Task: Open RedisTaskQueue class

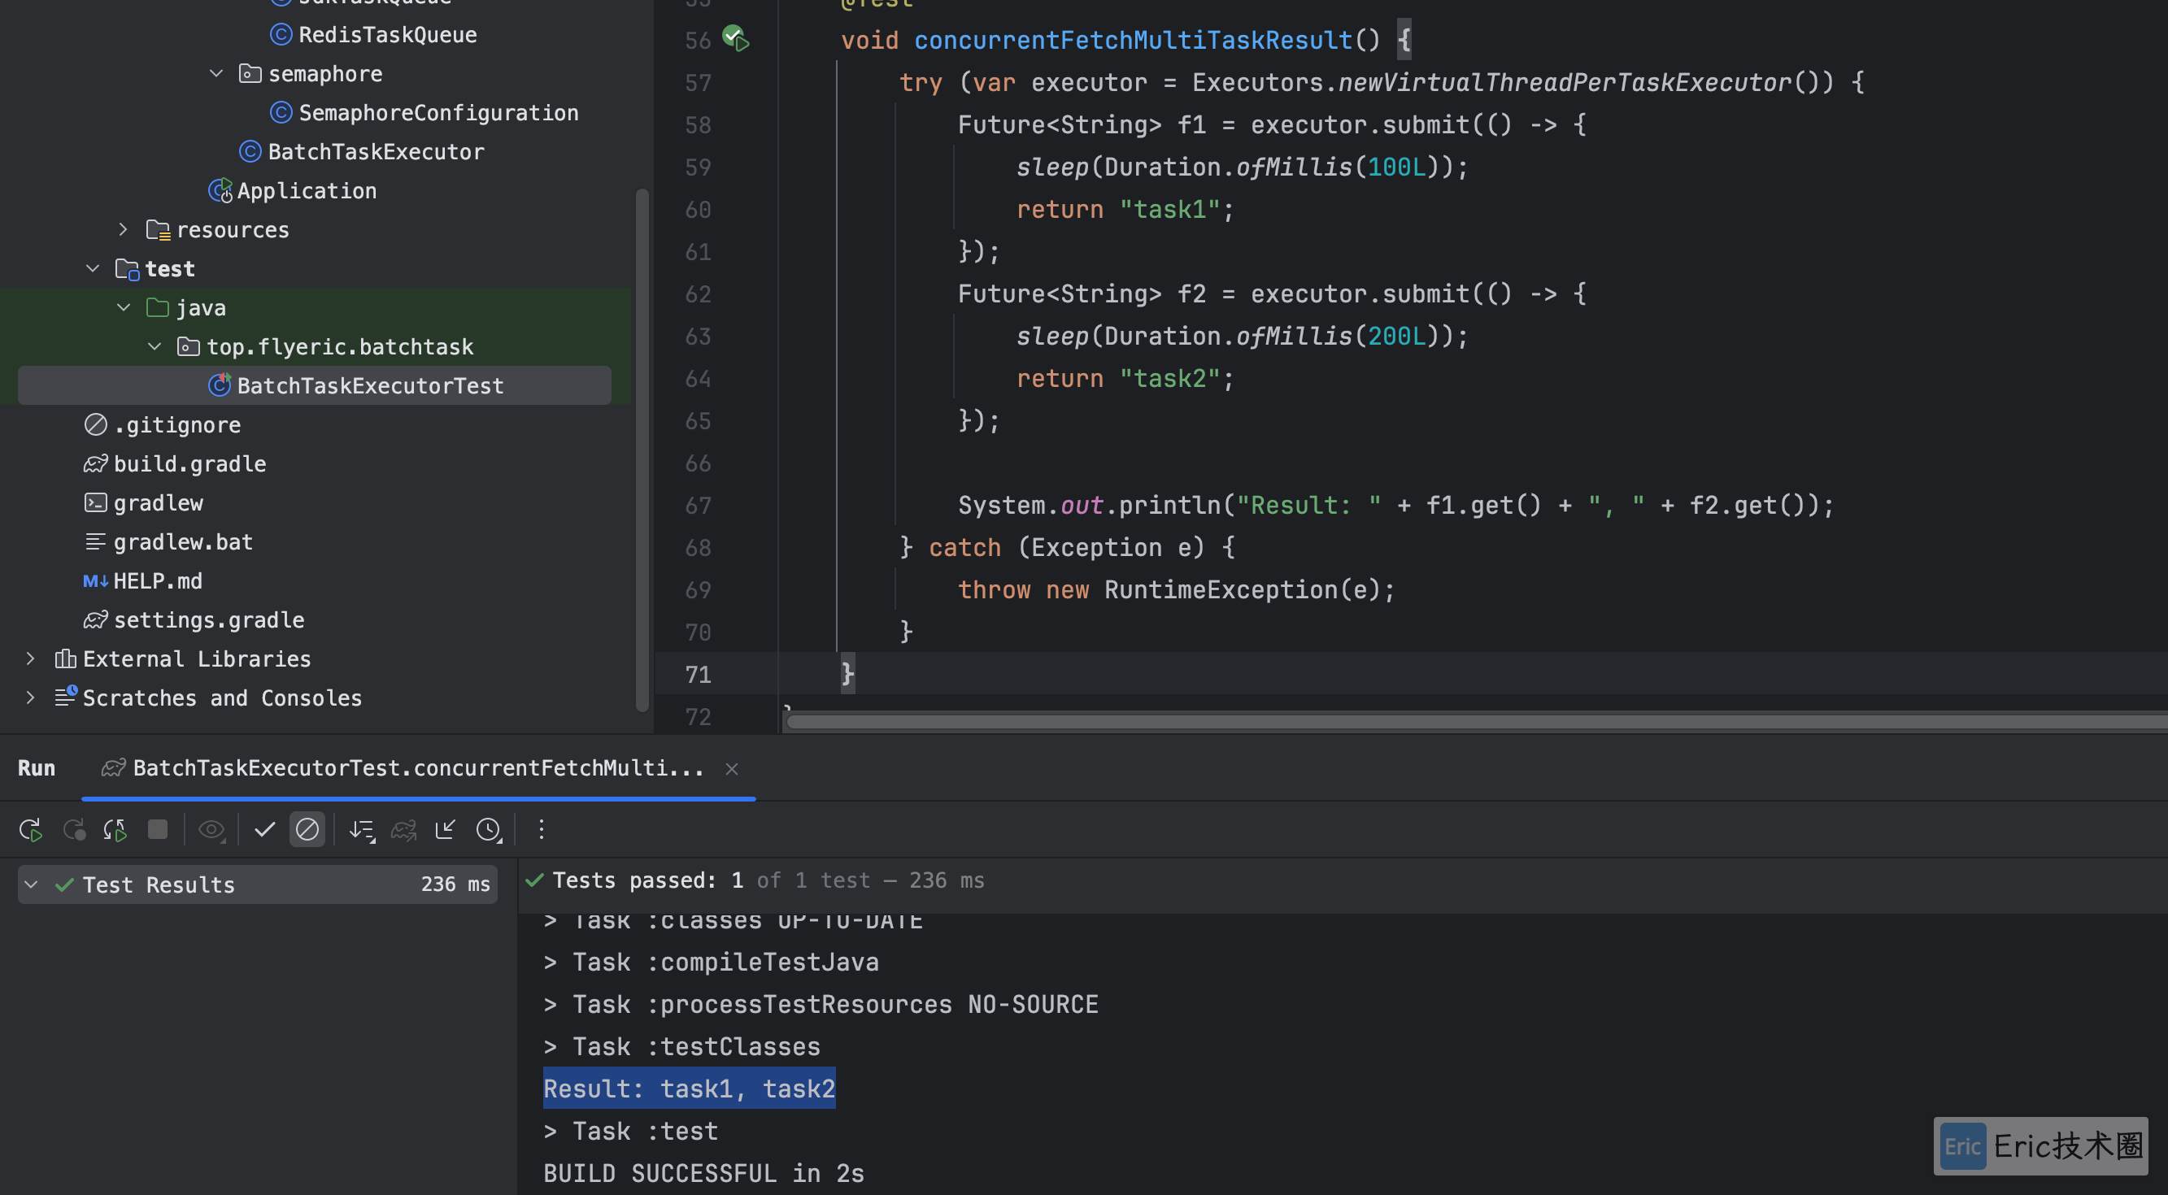Action: (x=387, y=34)
